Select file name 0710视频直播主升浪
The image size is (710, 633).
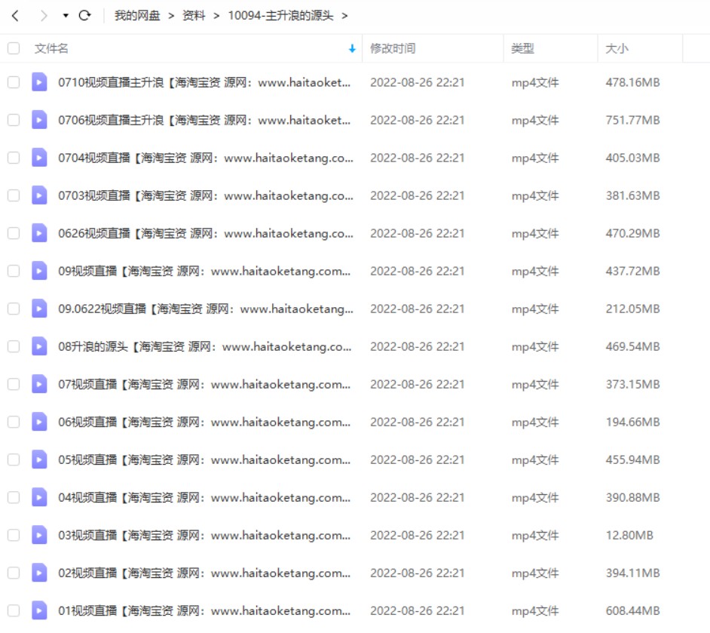click(204, 82)
